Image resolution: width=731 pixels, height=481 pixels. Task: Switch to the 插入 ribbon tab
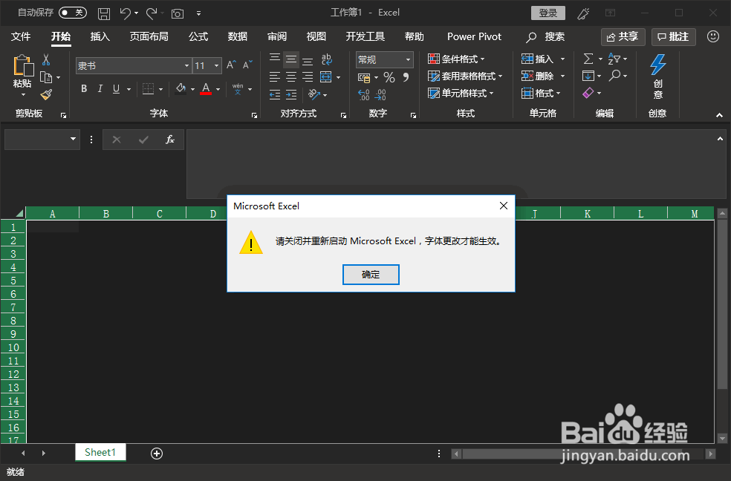[x=100, y=37]
